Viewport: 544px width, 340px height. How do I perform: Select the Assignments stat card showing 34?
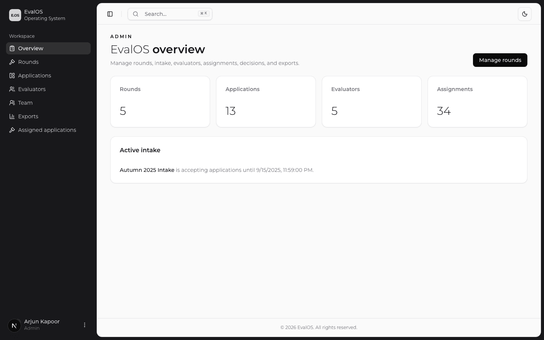478,102
